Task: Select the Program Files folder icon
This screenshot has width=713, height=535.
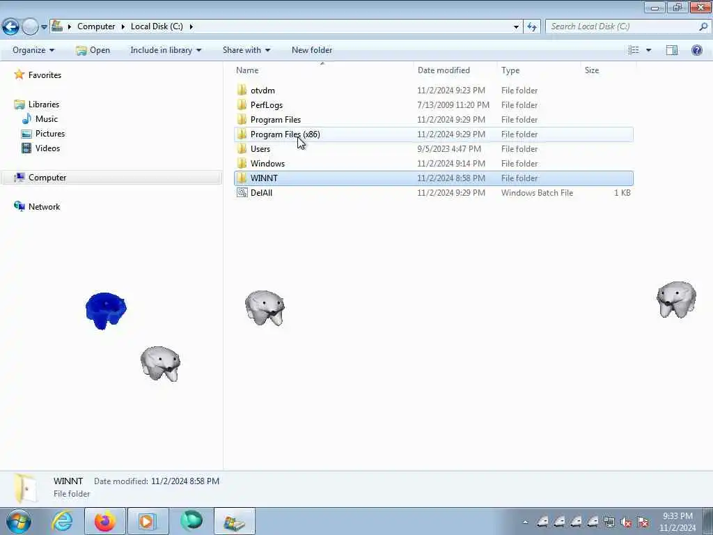Action: point(242,119)
